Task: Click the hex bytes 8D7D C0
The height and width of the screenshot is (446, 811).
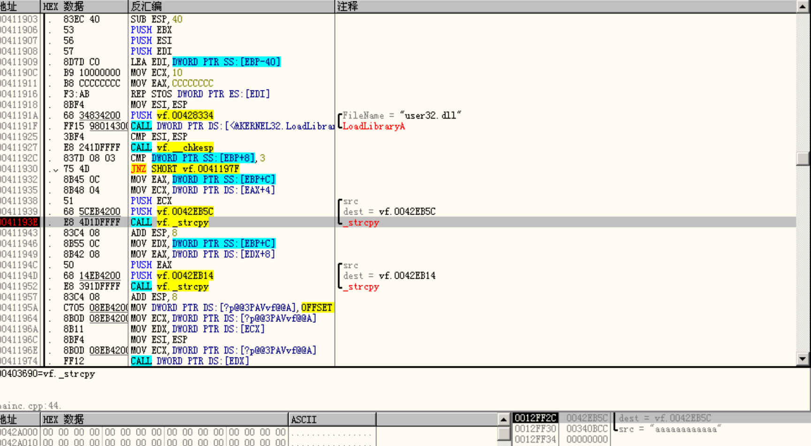Action: click(82, 62)
